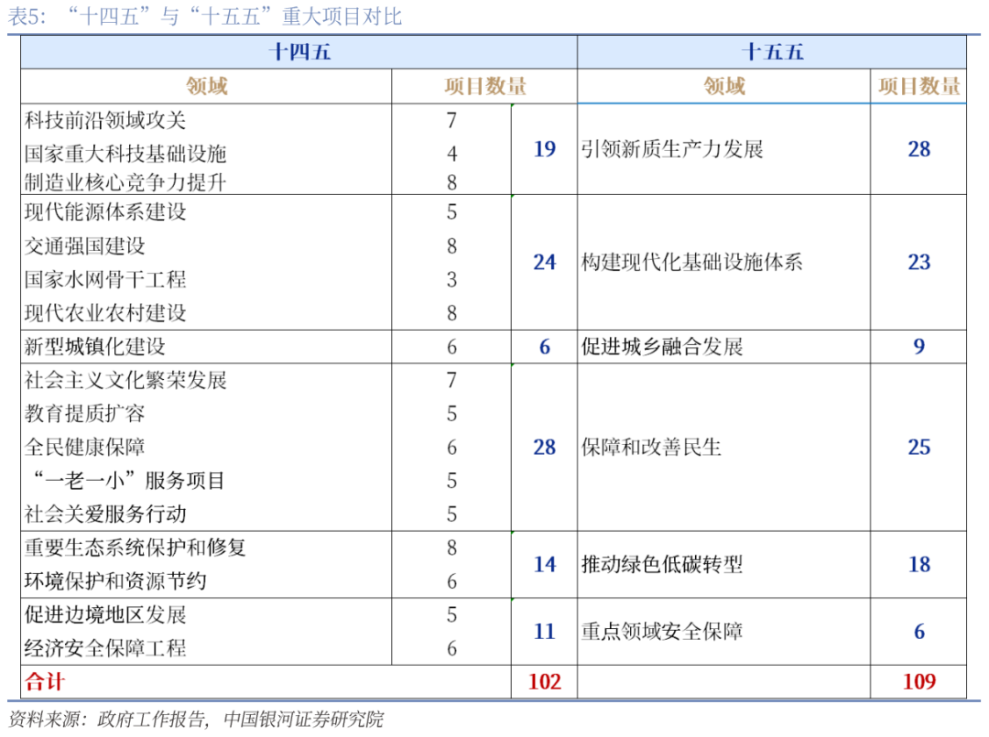This screenshot has width=989, height=737.
Task: Select the red total value 109
Action: pyautogui.click(x=918, y=682)
